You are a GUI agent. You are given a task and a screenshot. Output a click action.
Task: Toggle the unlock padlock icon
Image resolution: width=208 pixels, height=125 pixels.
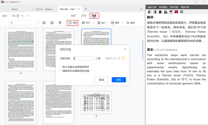(166, 12)
